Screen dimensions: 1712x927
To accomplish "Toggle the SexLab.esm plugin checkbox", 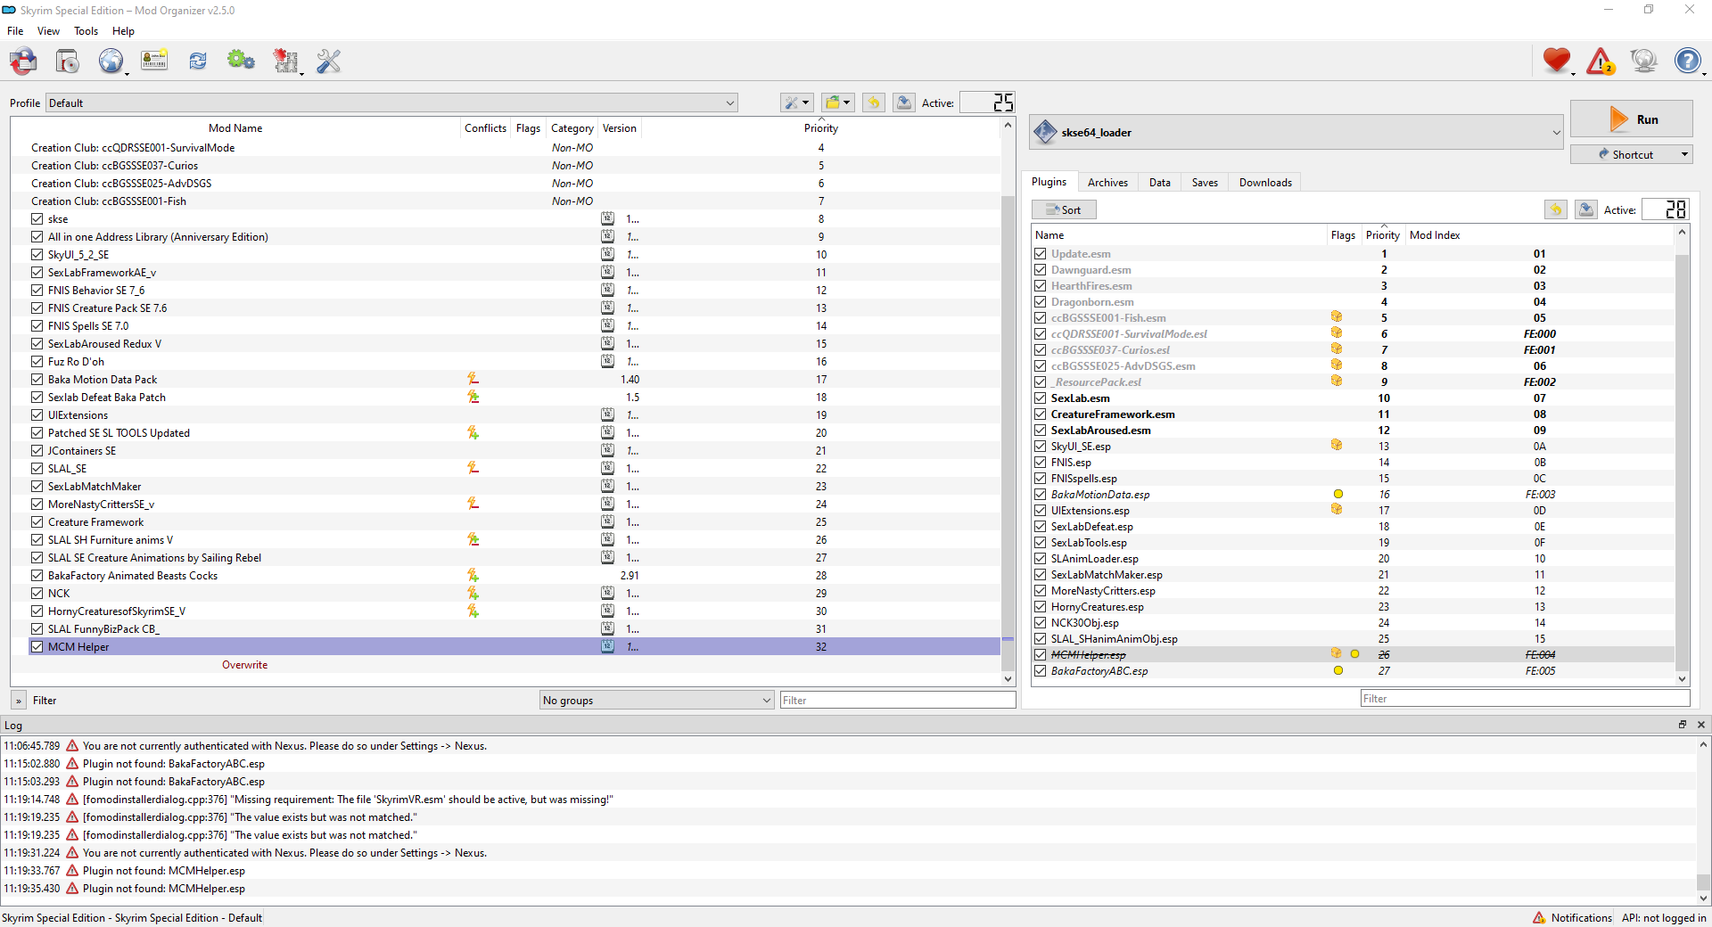I will (1040, 398).
